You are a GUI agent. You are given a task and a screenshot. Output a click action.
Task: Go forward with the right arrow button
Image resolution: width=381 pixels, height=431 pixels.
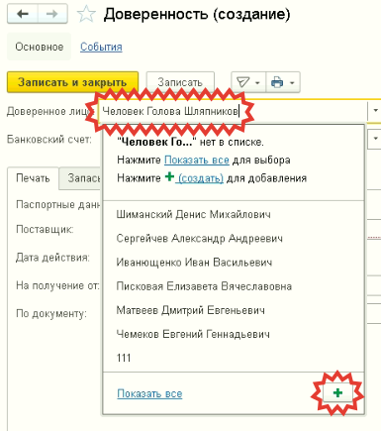click(x=52, y=14)
